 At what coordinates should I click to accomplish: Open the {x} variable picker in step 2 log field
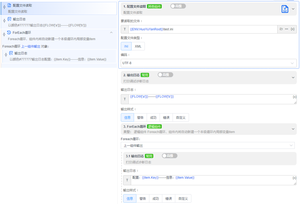click(x=294, y=97)
